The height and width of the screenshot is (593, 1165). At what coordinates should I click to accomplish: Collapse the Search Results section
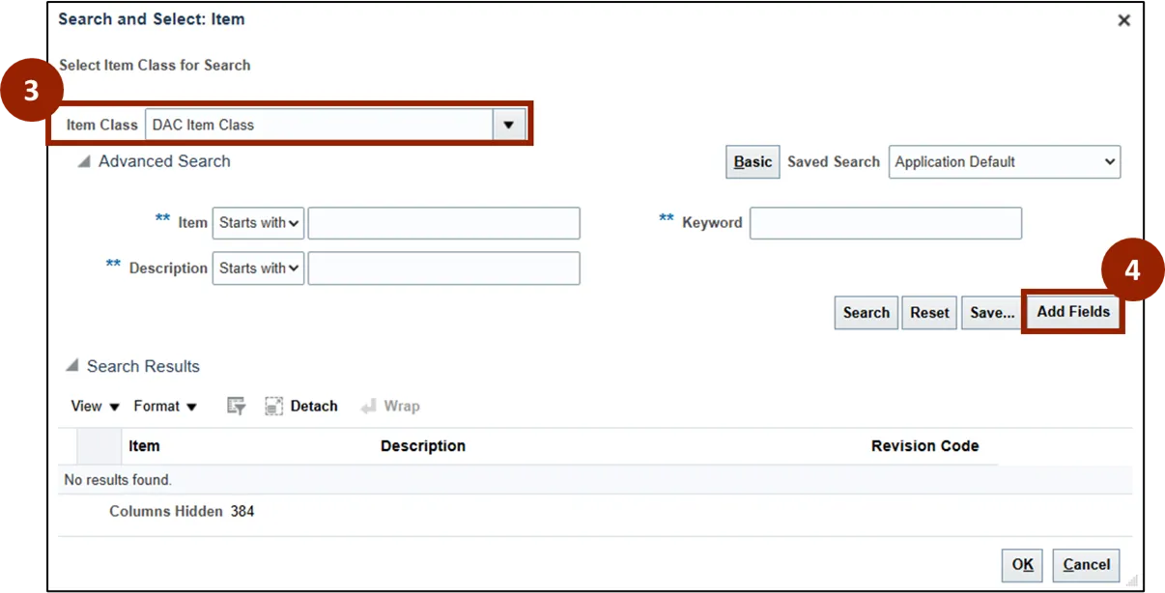[x=72, y=367]
